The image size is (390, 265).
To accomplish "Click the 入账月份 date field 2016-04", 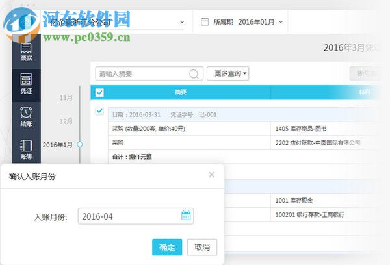I will tap(136, 216).
